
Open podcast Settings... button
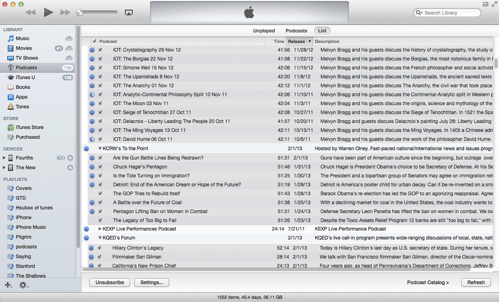coord(152,283)
